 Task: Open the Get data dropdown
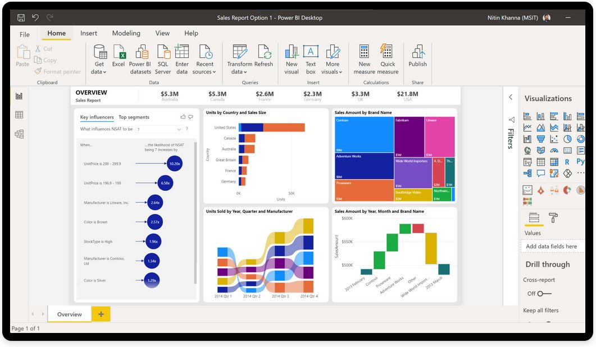click(99, 60)
